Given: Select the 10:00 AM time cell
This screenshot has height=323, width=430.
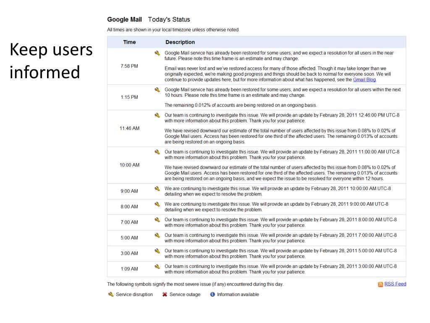Looking at the screenshot, I should [129, 165].
